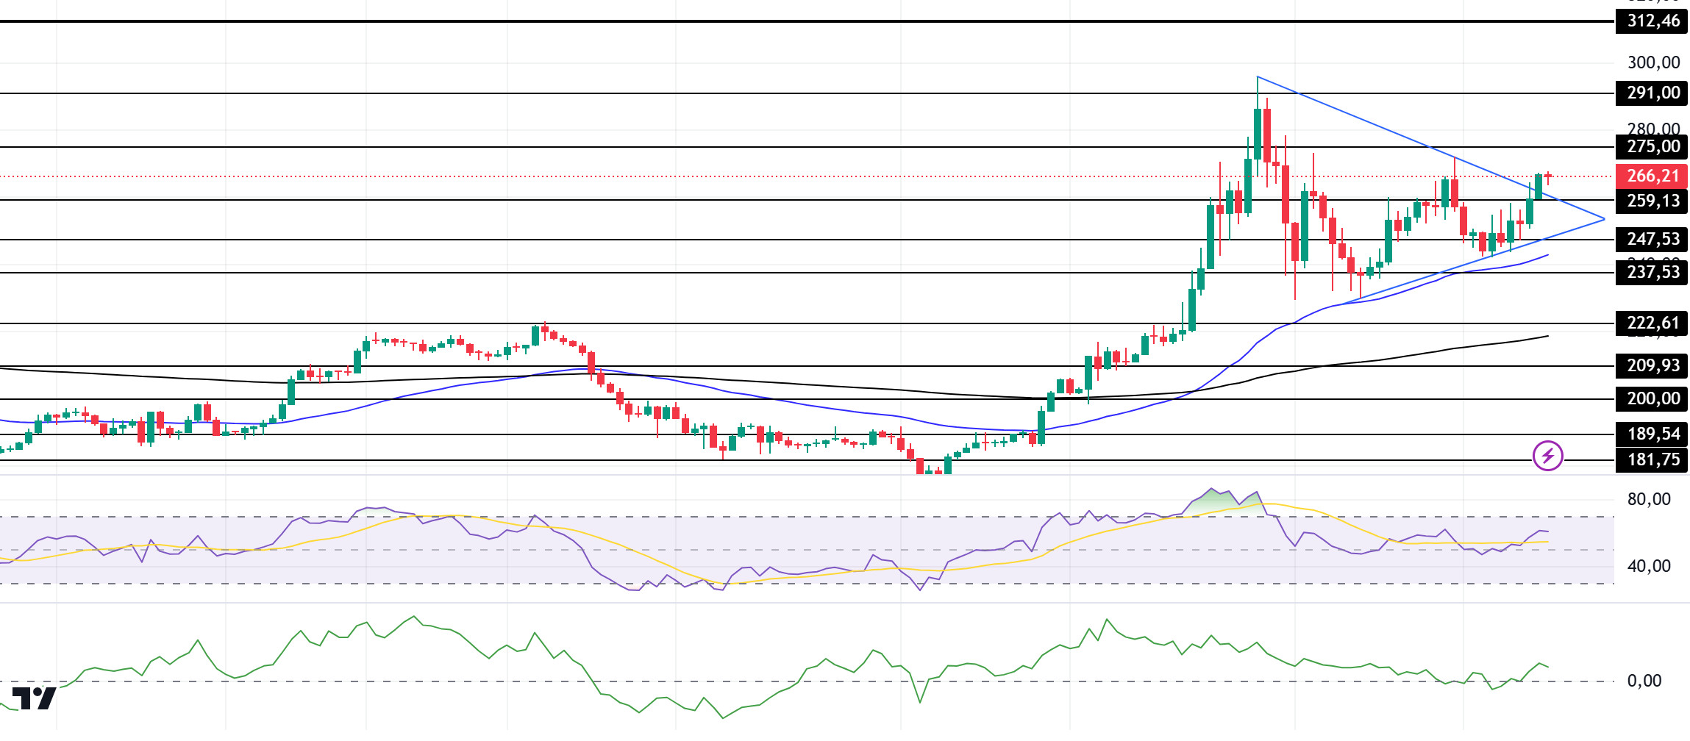Click the 237,53 price level label

[1652, 273]
